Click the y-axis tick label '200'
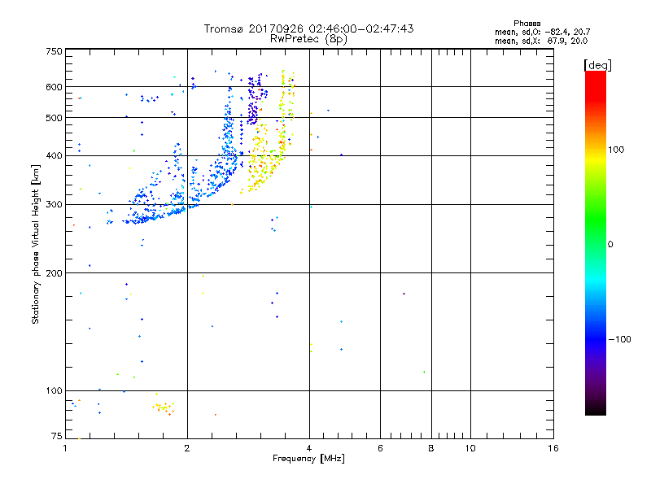 54,273
